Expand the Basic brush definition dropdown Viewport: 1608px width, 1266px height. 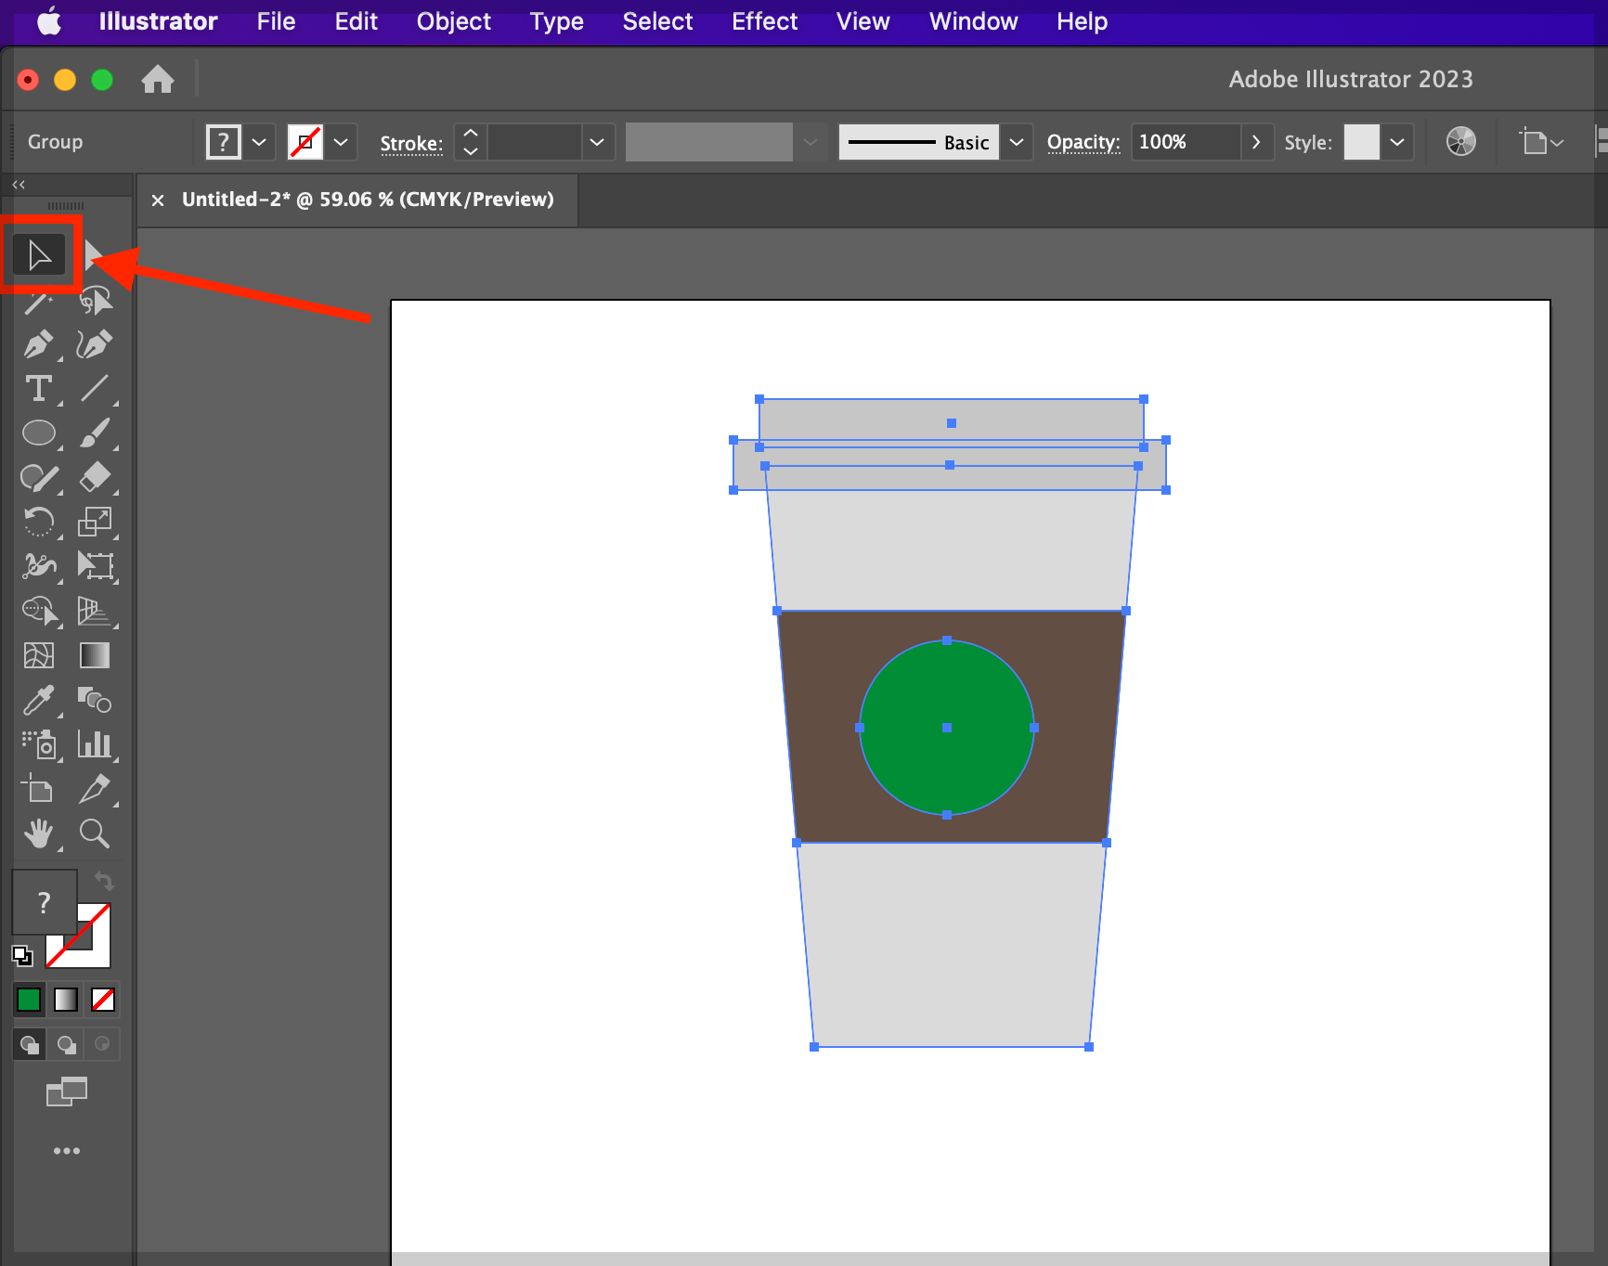(1017, 142)
